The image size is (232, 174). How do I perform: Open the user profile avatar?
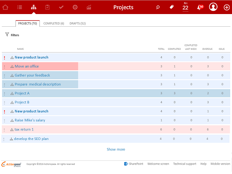point(213,7)
